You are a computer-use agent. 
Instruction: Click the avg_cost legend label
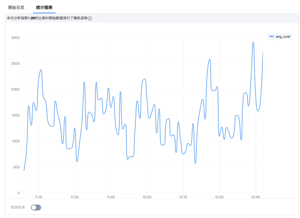283,37
